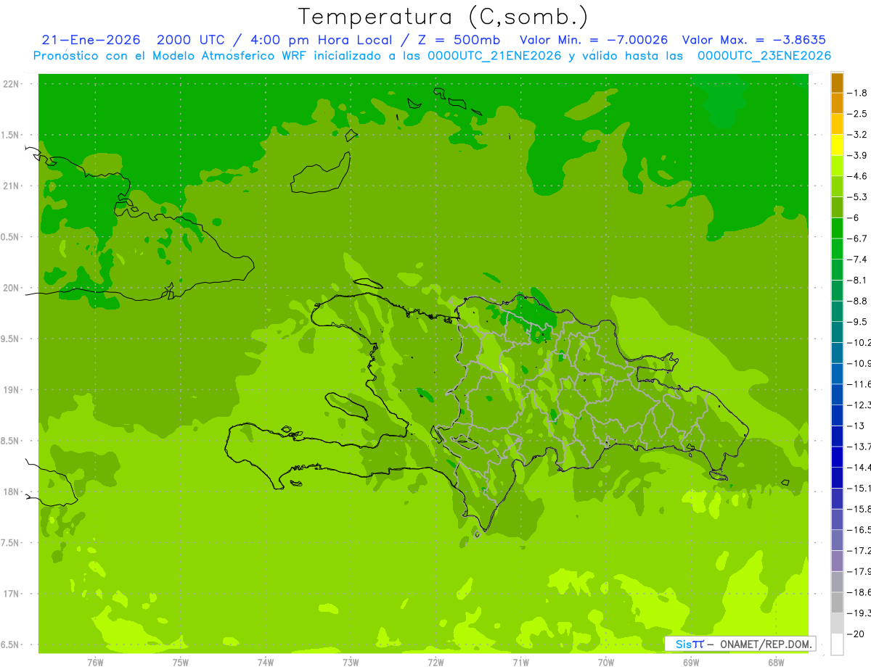The width and height of the screenshot is (871, 672).
Task: Click the -6 color bar label
Action: pyautogui.click(x=854, y=217)
